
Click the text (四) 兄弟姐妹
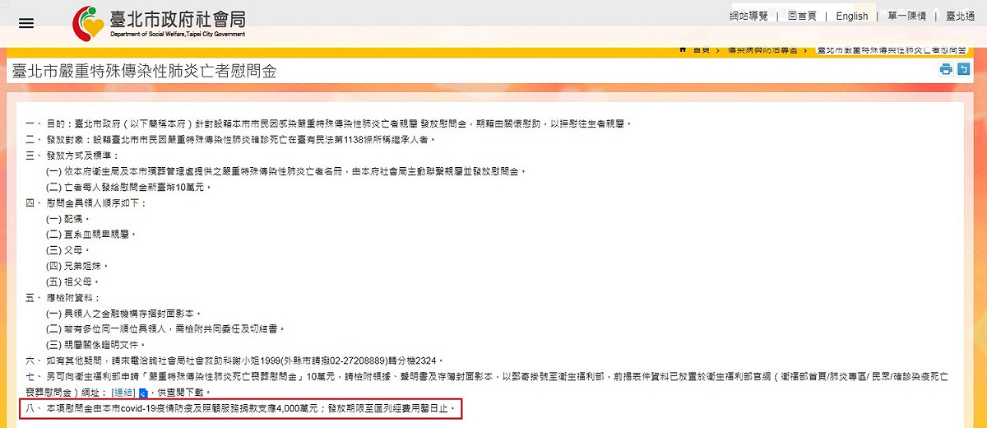click(x=77, y=266)
